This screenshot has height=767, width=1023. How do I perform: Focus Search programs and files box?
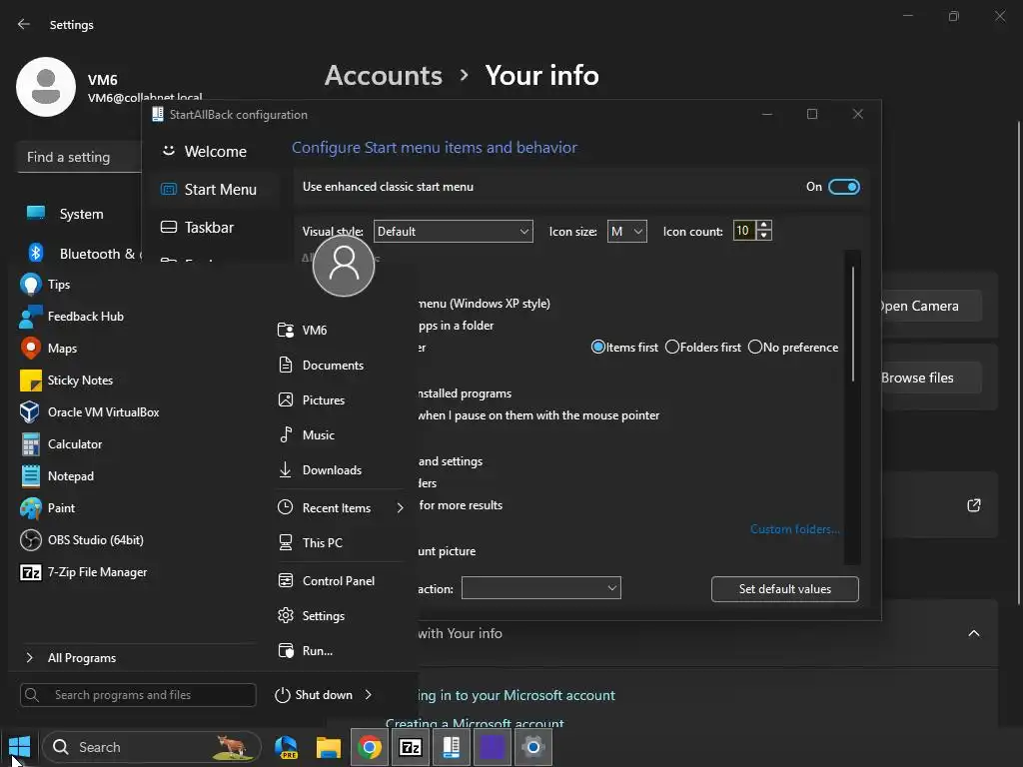[x=138, y=695]
